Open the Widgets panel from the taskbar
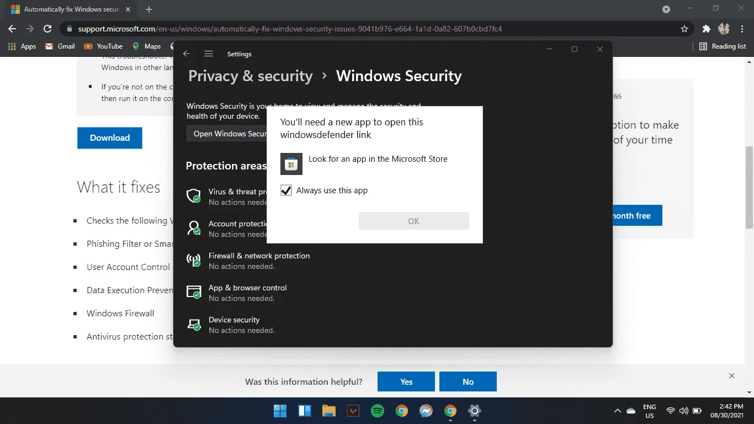754x424 pixels. point(305,411)
